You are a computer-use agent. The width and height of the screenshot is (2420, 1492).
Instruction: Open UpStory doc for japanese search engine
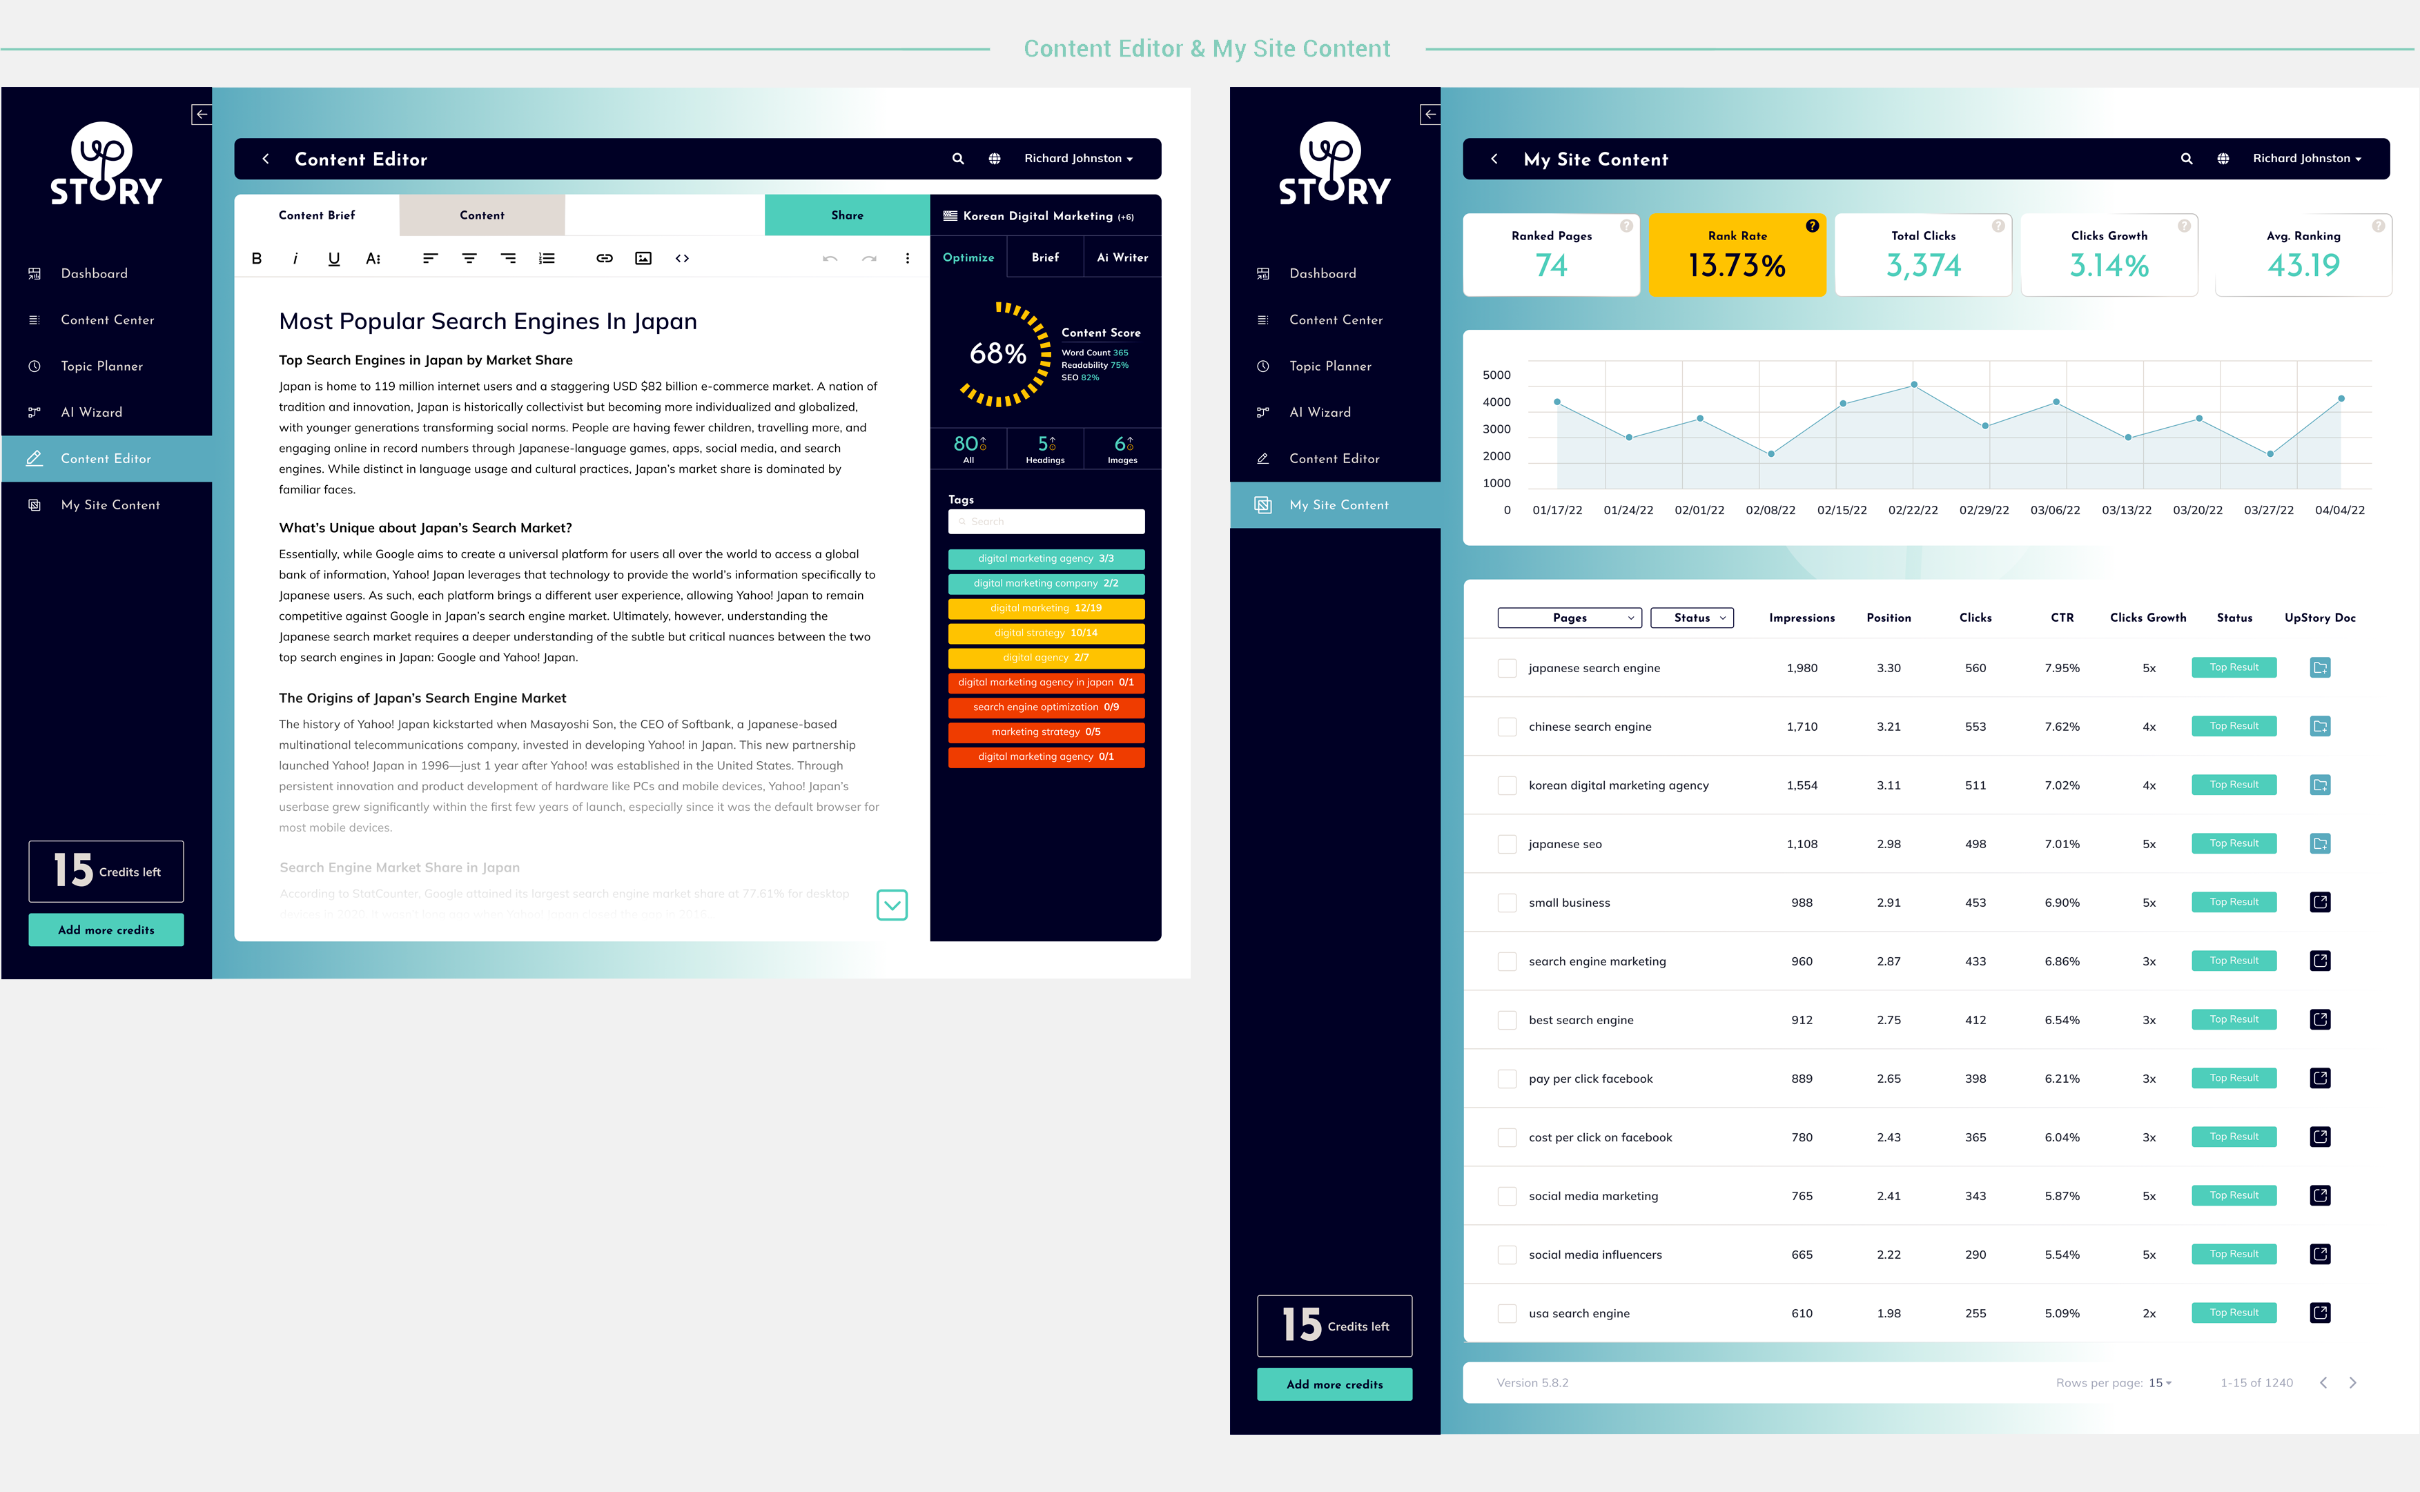click(x=2319, y=668)
